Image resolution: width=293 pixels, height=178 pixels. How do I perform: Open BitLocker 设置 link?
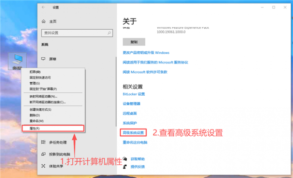click(134, 94)
